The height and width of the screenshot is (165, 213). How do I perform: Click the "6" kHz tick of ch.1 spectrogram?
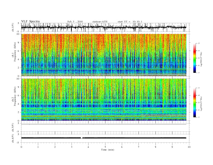[x=19, y=51]
